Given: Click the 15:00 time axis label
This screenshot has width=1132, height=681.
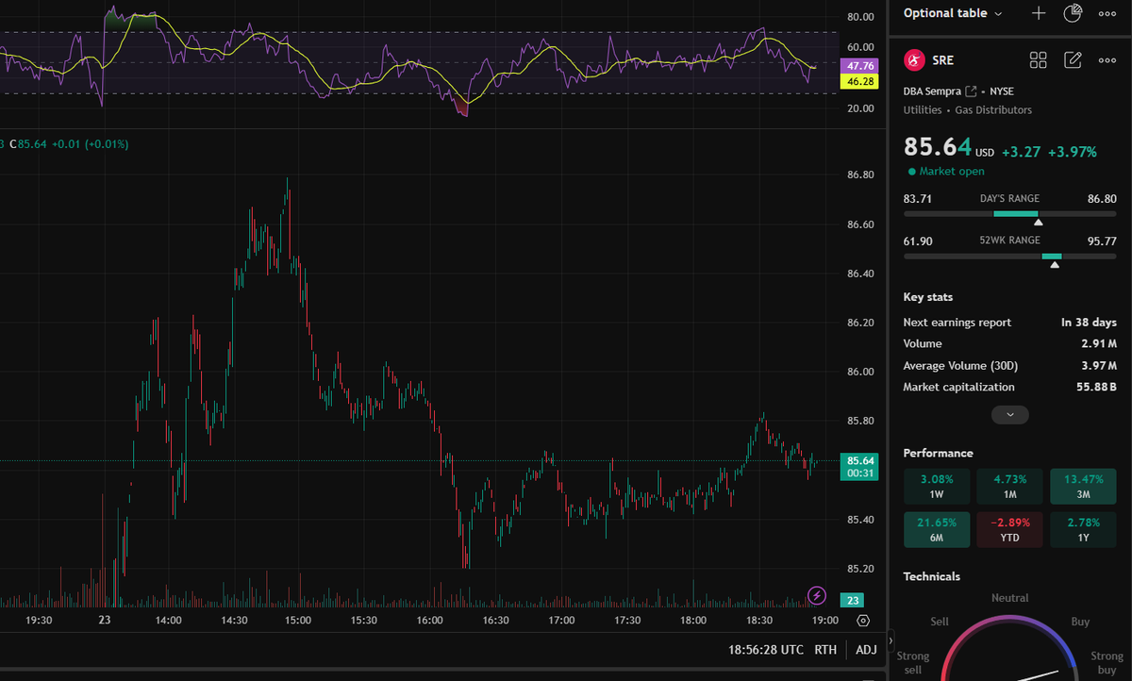Looking at the screenshot, I should click(x=298, y=621).
